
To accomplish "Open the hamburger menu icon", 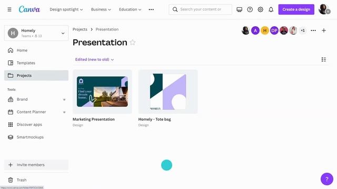I will (x=9, y=9).
